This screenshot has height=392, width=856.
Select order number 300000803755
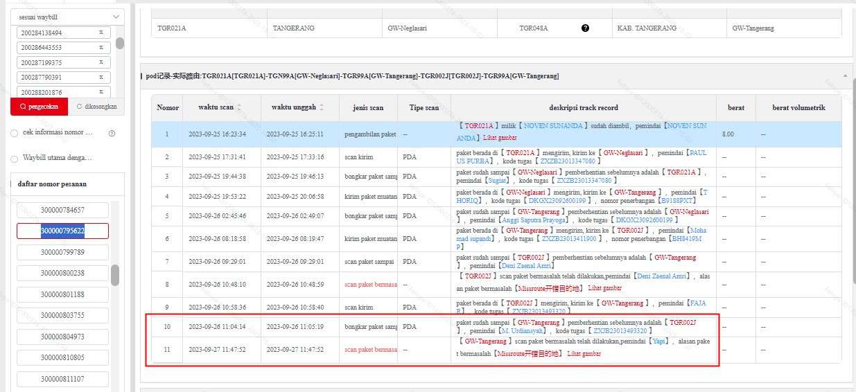click(x=62, y=315)
